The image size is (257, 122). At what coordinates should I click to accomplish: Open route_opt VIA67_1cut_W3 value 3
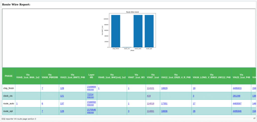(x=128, y=111)
